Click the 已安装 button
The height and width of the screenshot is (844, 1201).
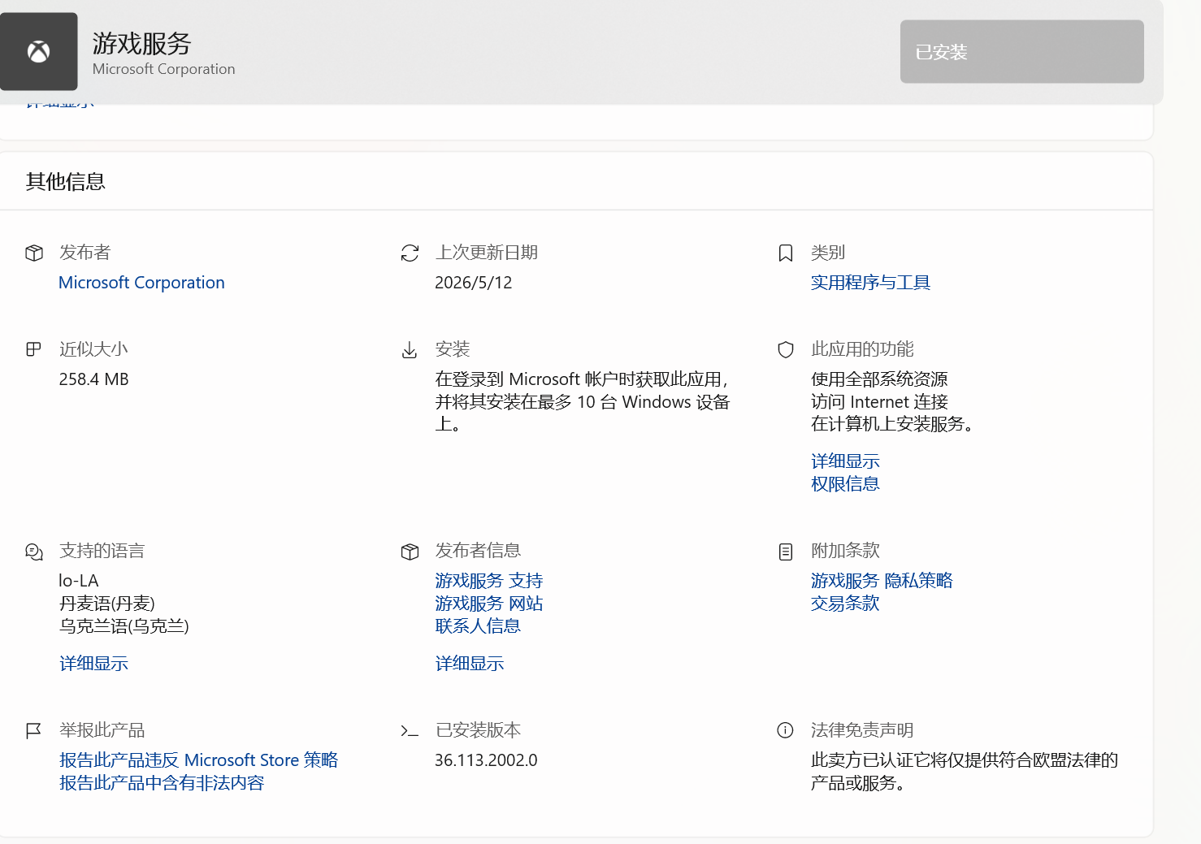coord(1021,52)
